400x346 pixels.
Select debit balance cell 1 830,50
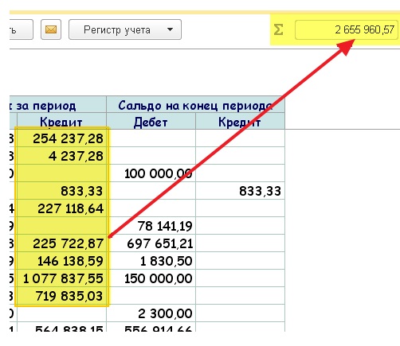[151, 261]
